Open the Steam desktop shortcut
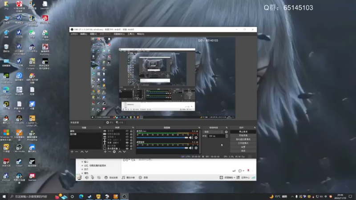This screenshot has width=356, height=200. pyautogui.click(x=19, y=163)
